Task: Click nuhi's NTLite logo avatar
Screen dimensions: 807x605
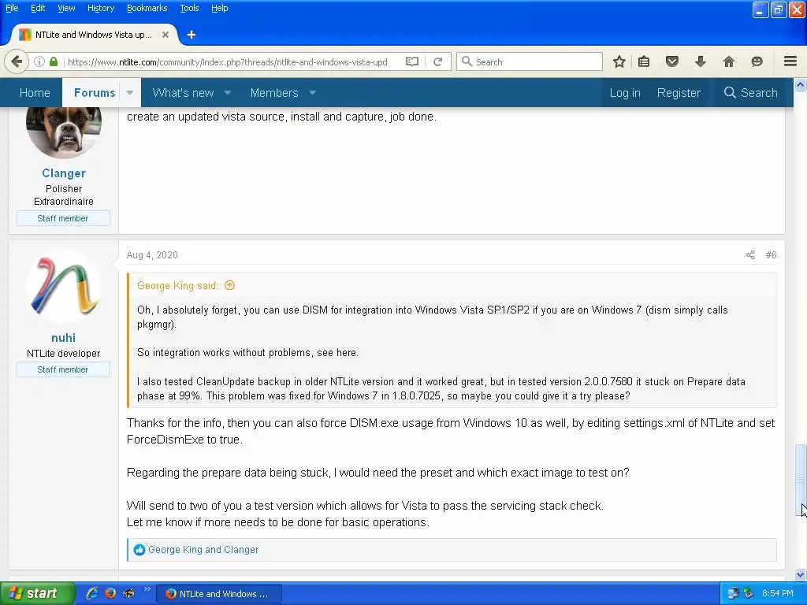Action: 64,287
